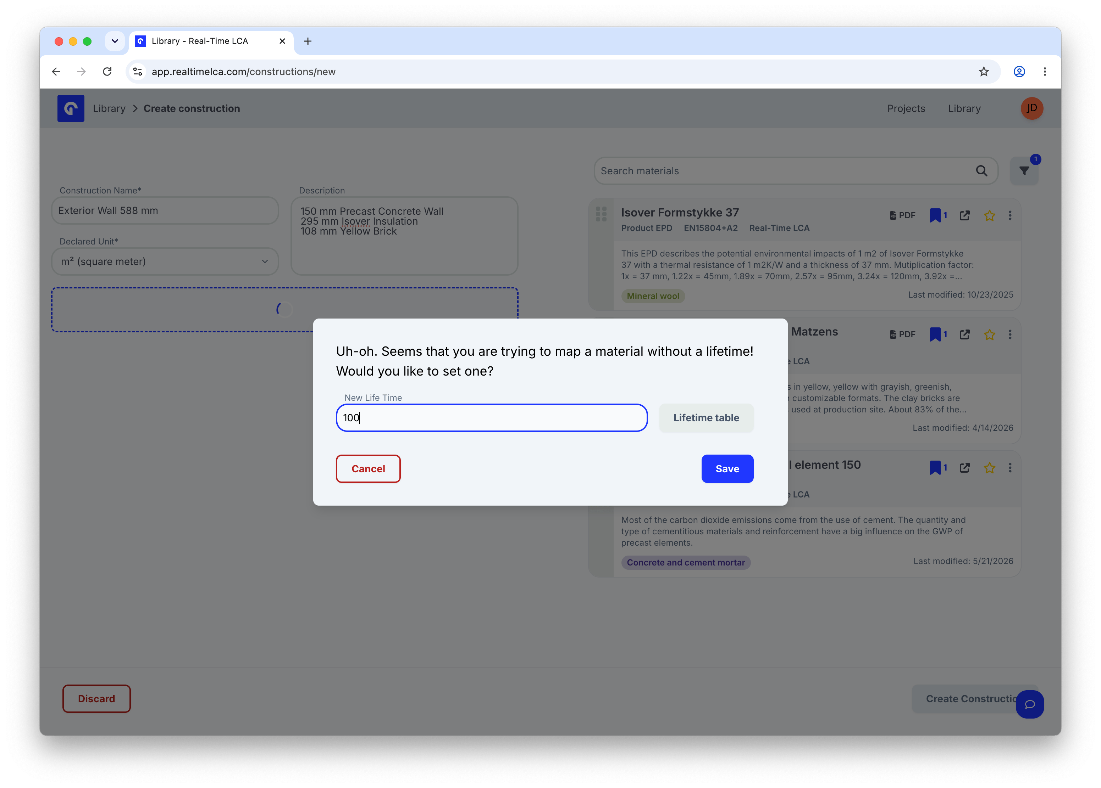Click the Real-Time LCA logo
The height and width of the screenshot is (788, 1101).
tap(71, 108)
